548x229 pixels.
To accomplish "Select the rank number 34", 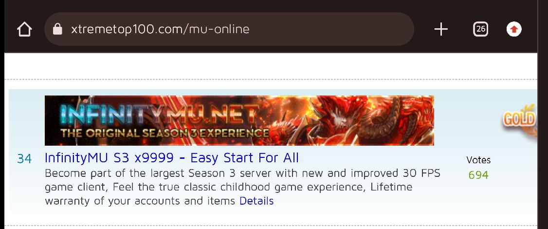I will click(x=24, y=159).
